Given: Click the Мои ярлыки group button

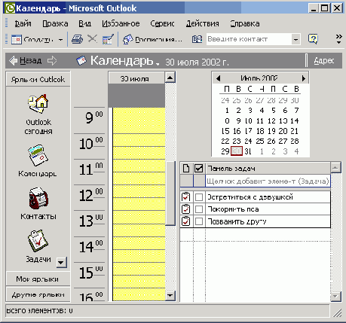Looking at the screenshot, I should [38, 279].
